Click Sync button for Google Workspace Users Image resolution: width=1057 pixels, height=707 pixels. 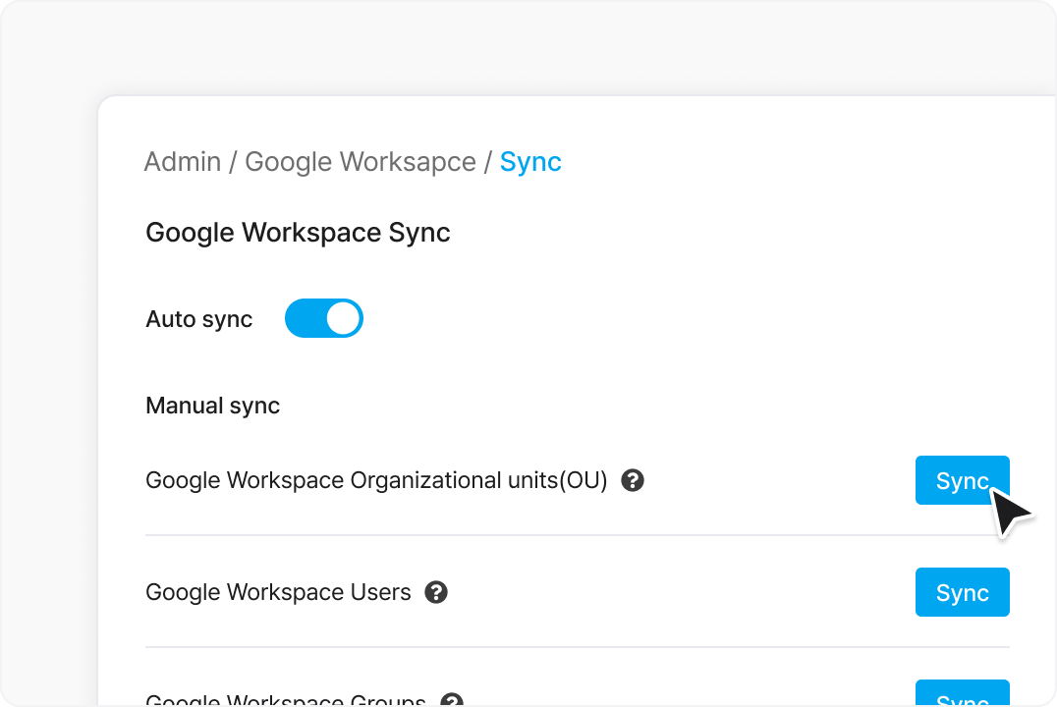tap(962, 592)
